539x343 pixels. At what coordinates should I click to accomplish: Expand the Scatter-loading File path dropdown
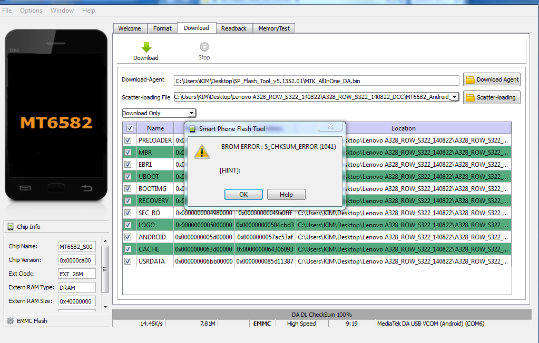[455, 97]
